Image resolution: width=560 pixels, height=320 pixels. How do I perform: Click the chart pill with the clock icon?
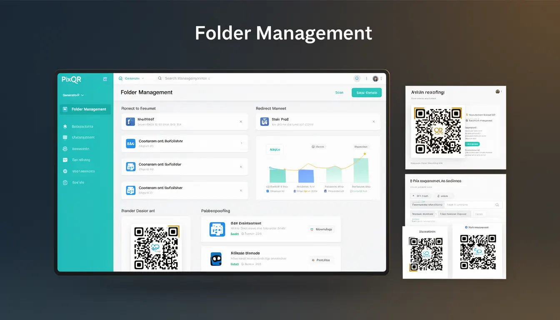pyautogui.click(x=319, y=147)
